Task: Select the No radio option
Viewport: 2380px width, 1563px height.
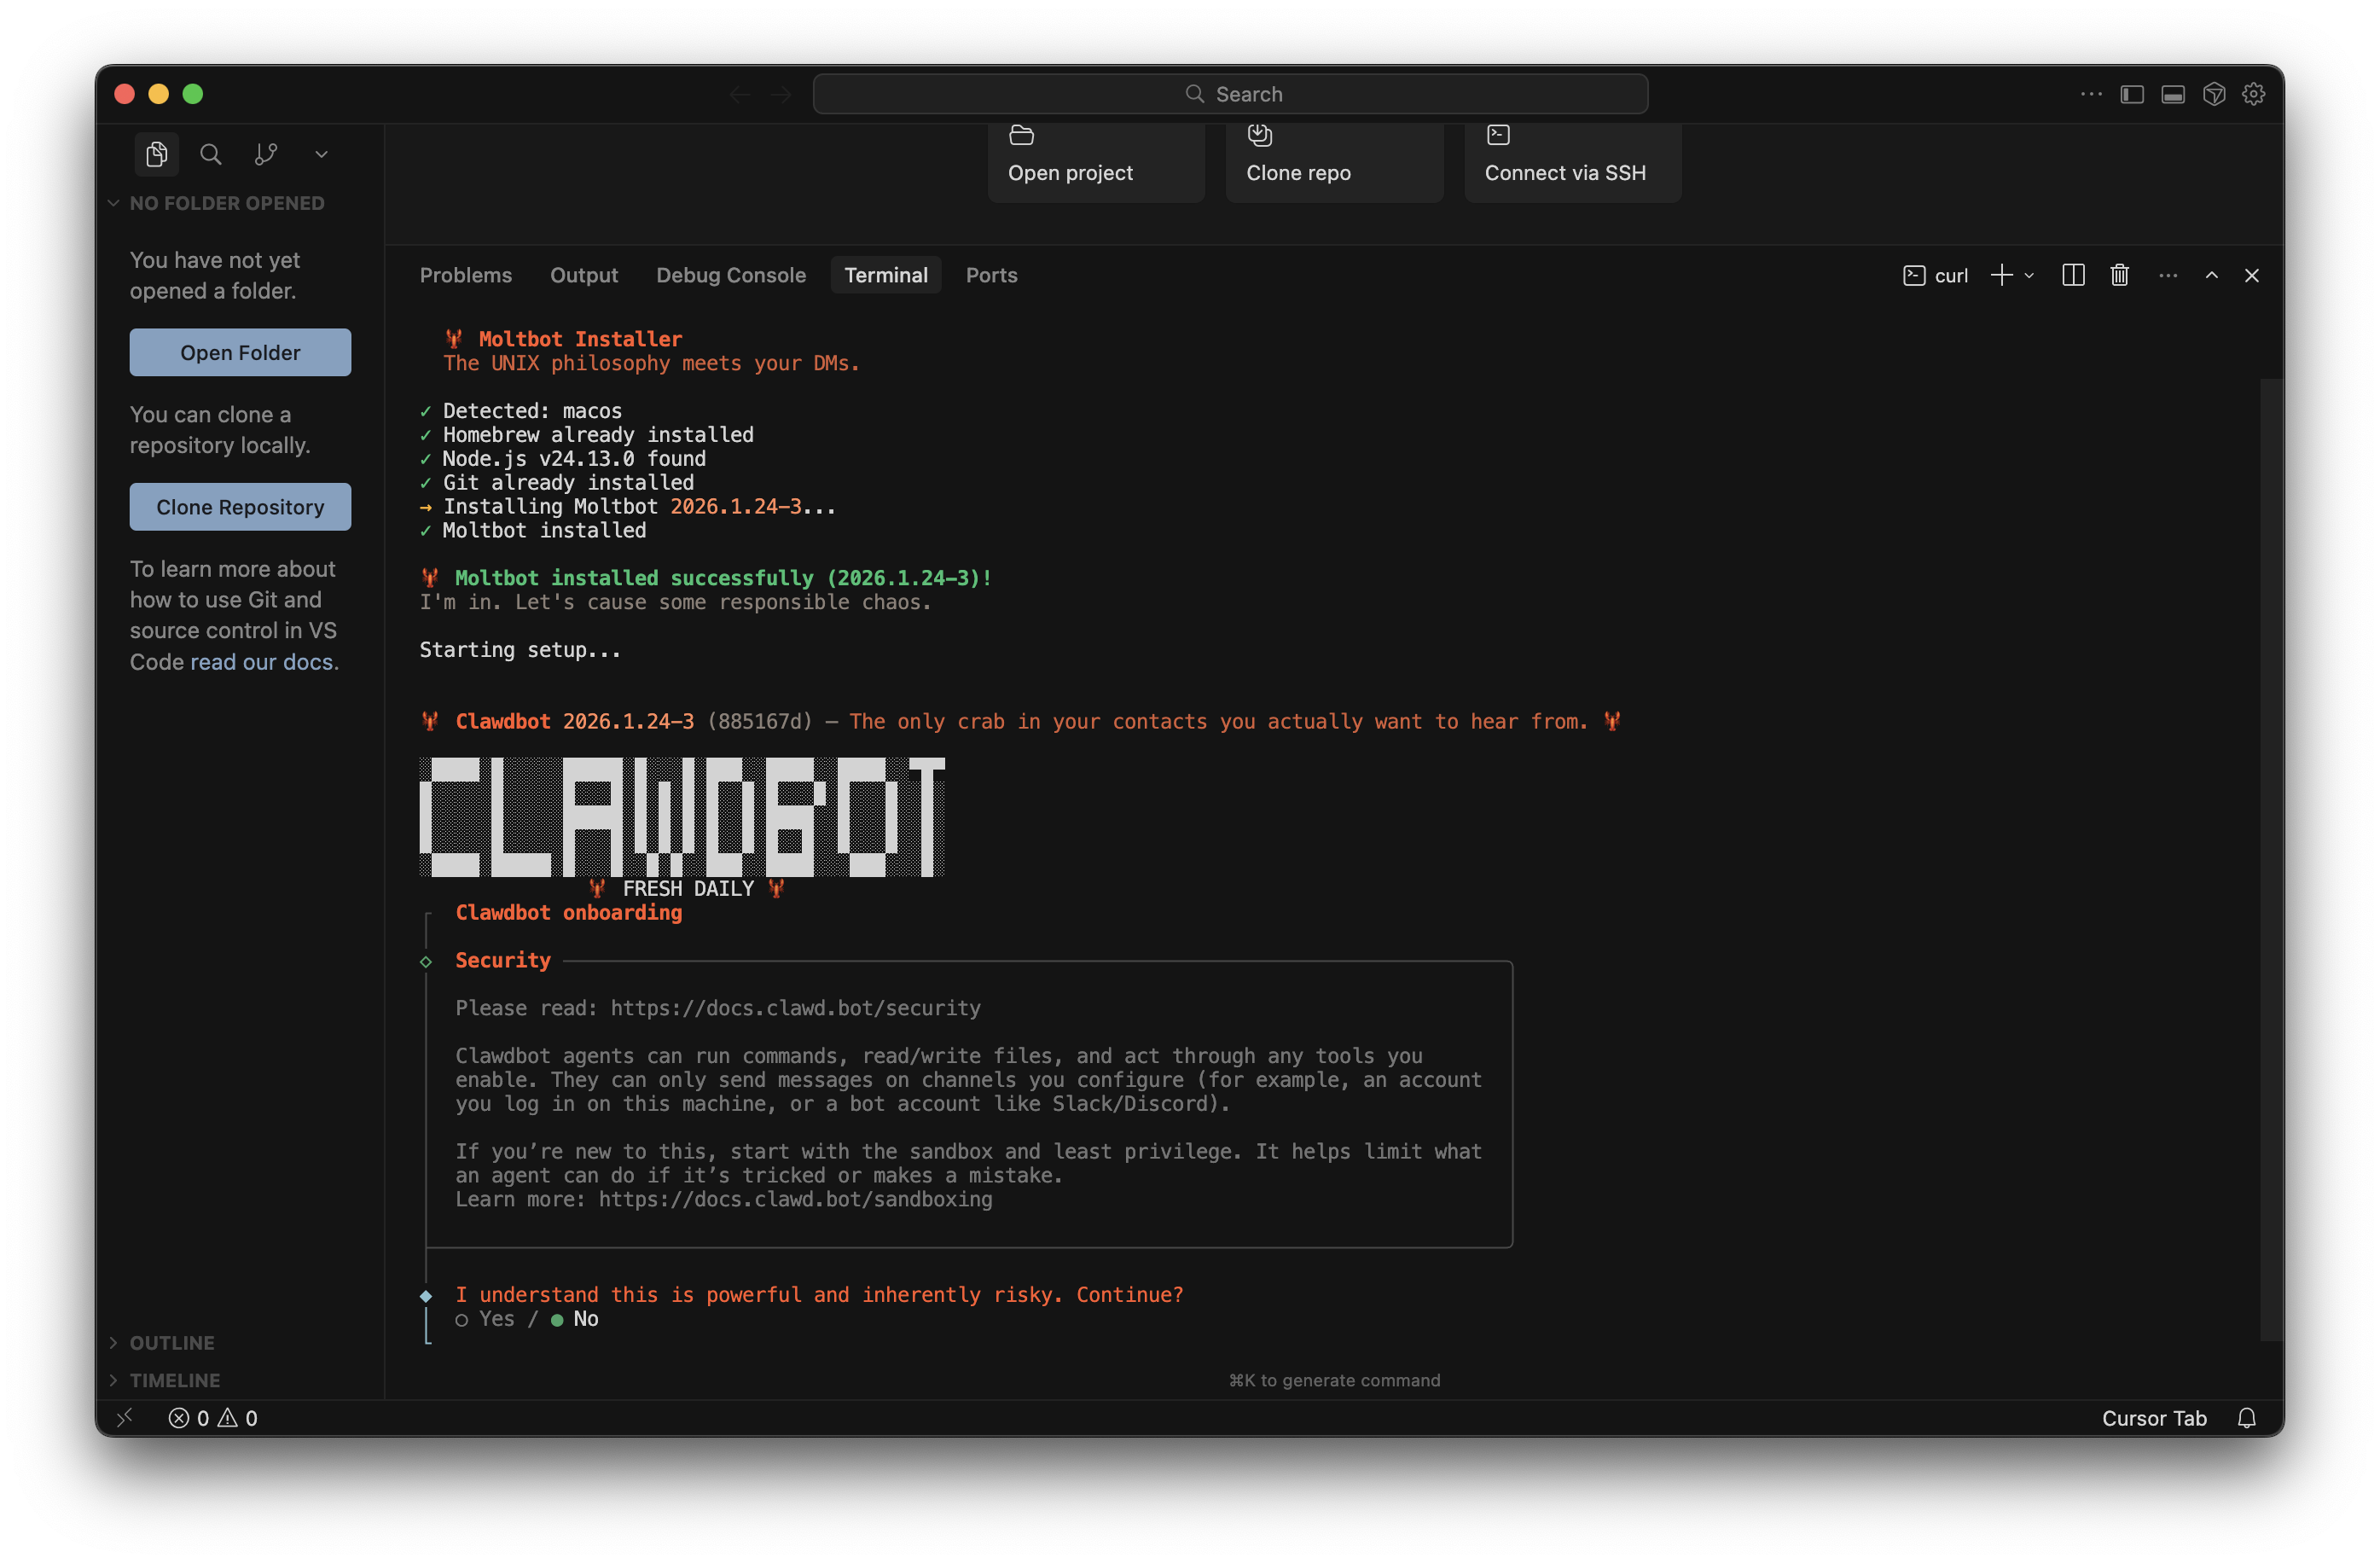Action: click(575, 1319)
